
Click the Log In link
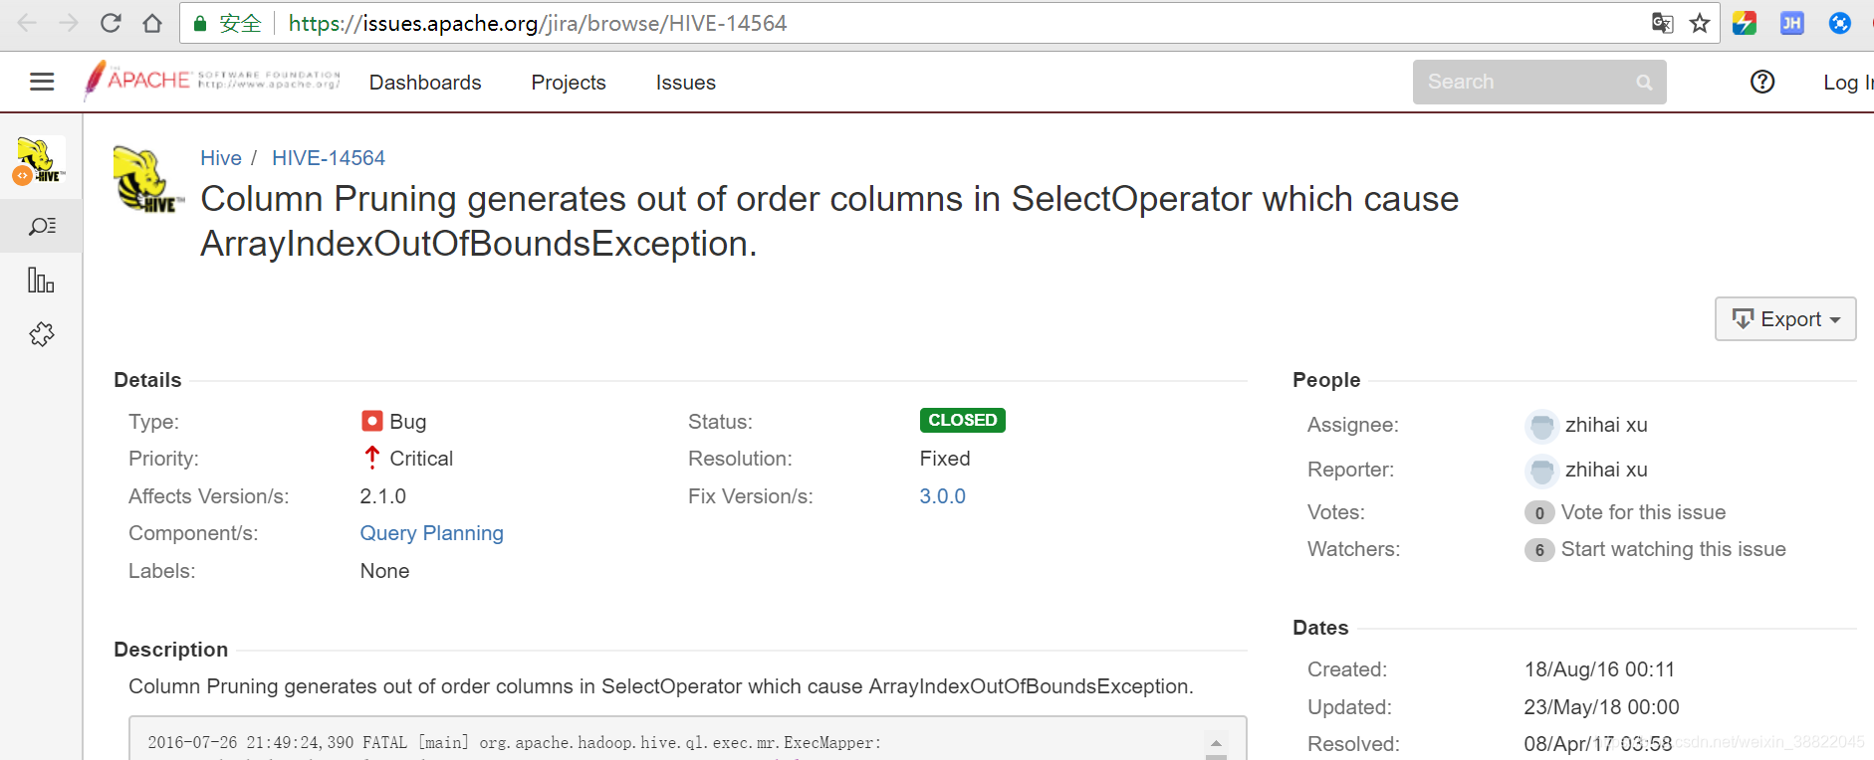[1848, 83]
